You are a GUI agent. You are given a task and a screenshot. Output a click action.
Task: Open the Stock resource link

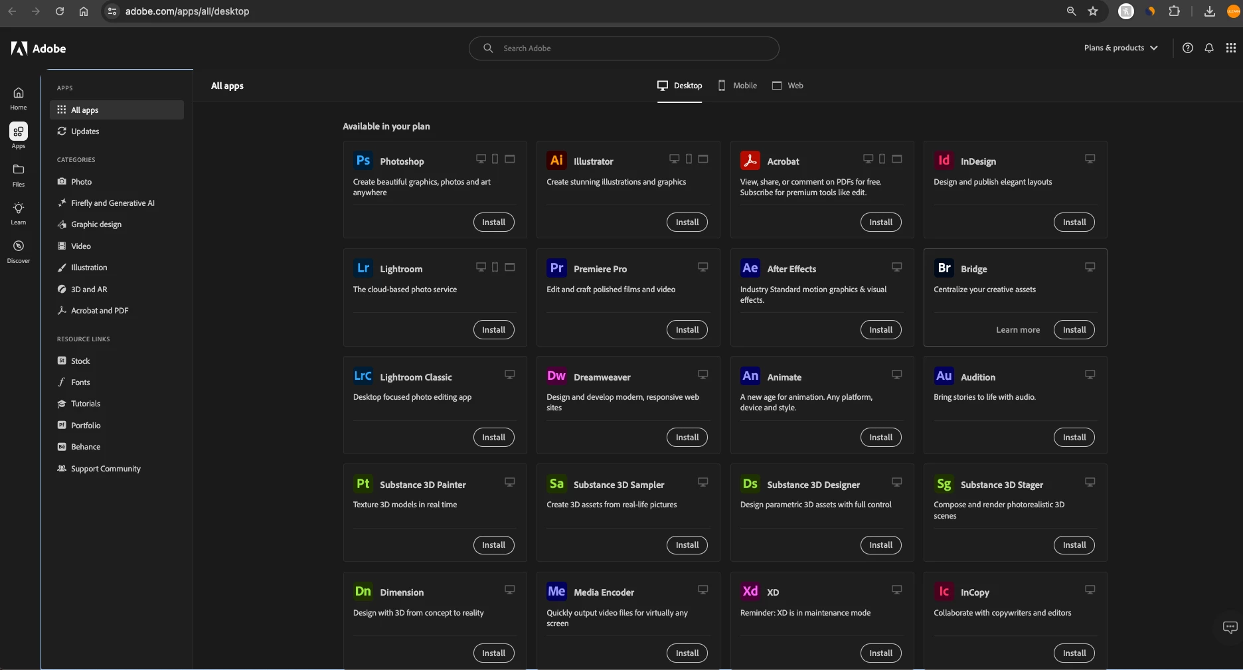(117, 361)
